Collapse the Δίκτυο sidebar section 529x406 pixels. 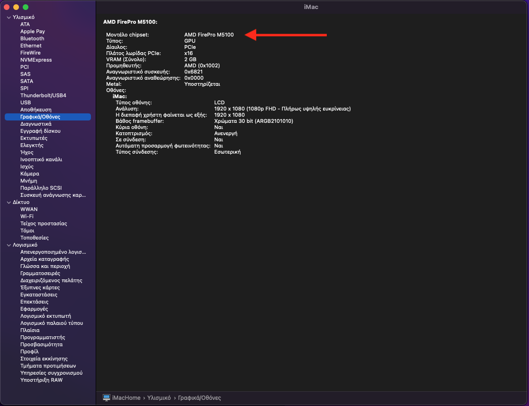coord(9,203)
